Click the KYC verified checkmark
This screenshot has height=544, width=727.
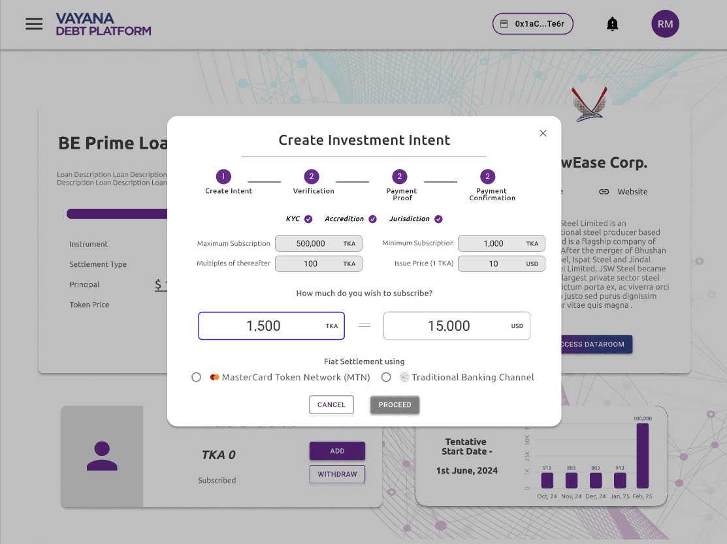(308, 219)
